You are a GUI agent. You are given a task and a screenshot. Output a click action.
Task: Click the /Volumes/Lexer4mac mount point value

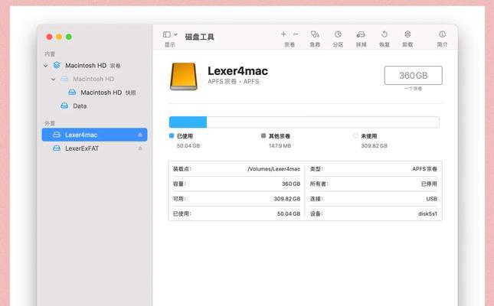(273, 169)
